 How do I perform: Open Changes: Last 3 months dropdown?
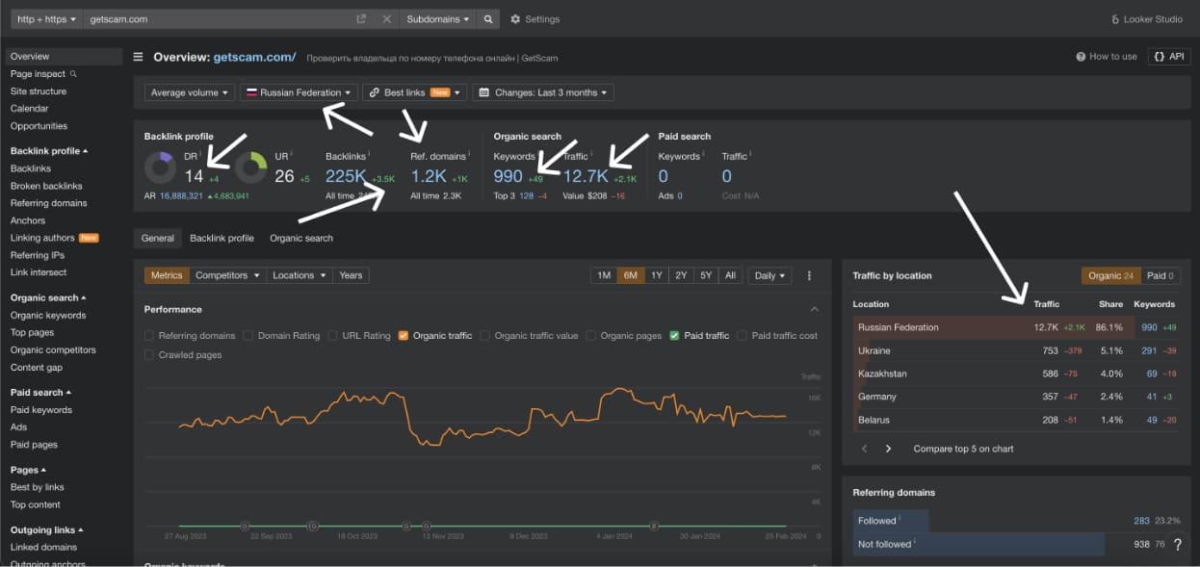[543, 92]
